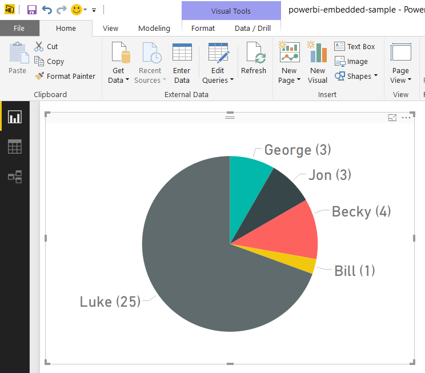
Task: Open the pie chart More options ellipsis
Action: tap(406, 118)
